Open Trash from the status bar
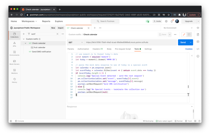 (x=188, y=121)
